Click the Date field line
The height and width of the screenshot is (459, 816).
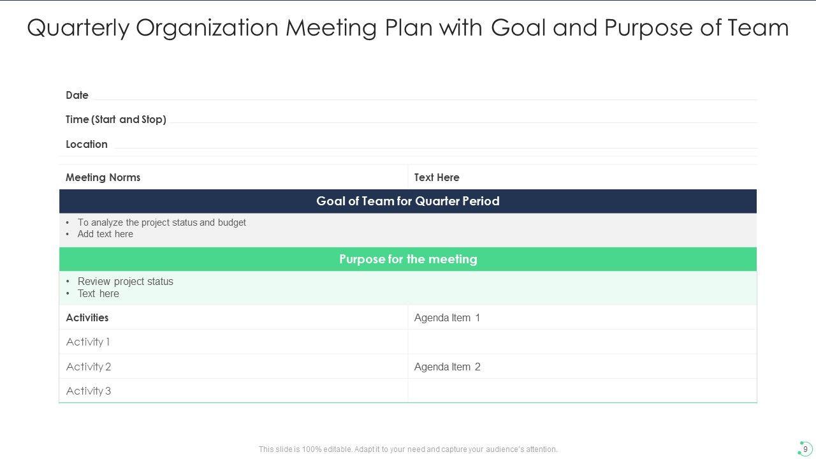tap(421, 96)
